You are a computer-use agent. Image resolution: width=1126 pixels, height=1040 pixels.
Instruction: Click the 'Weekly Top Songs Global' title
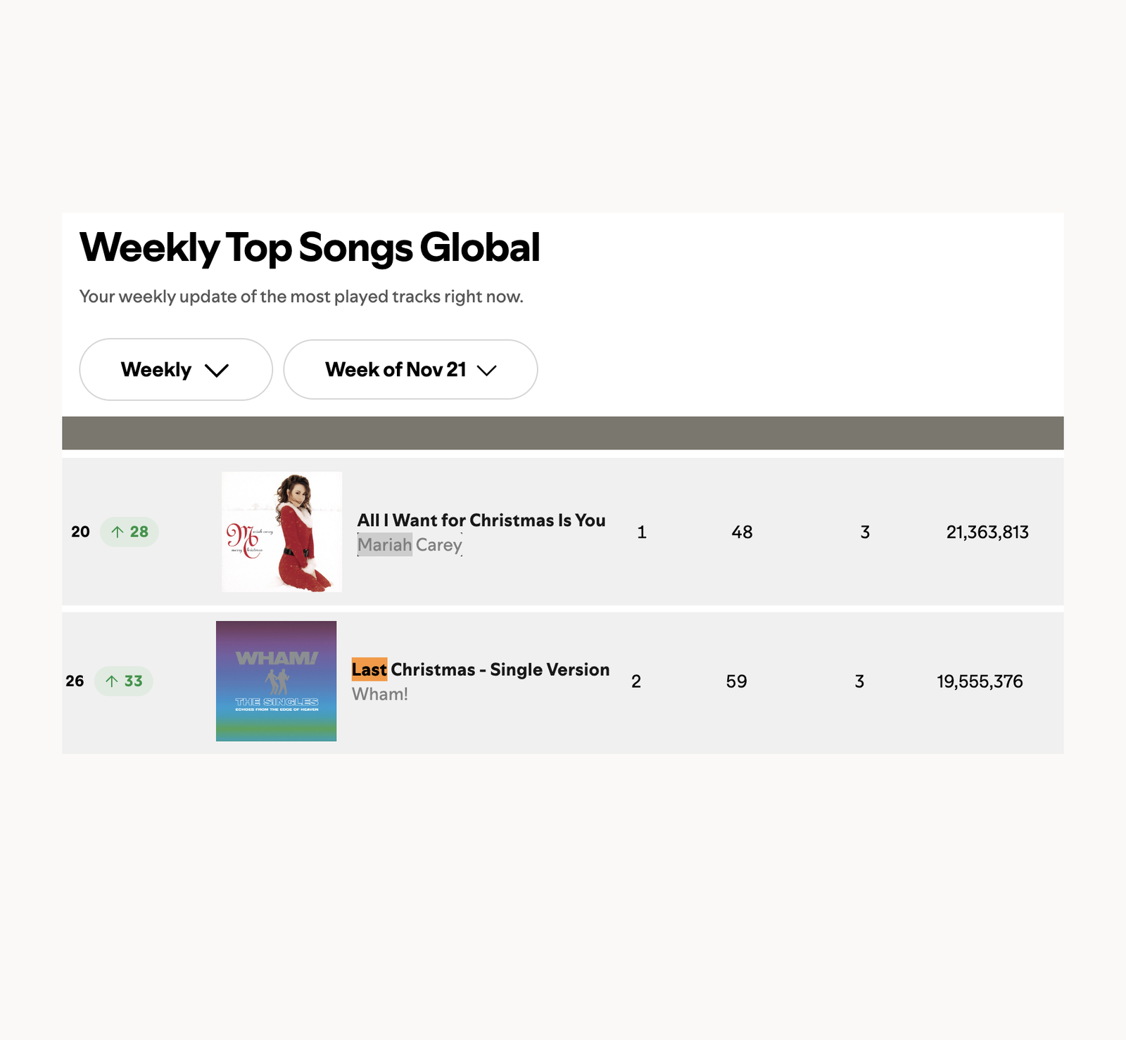310,248
